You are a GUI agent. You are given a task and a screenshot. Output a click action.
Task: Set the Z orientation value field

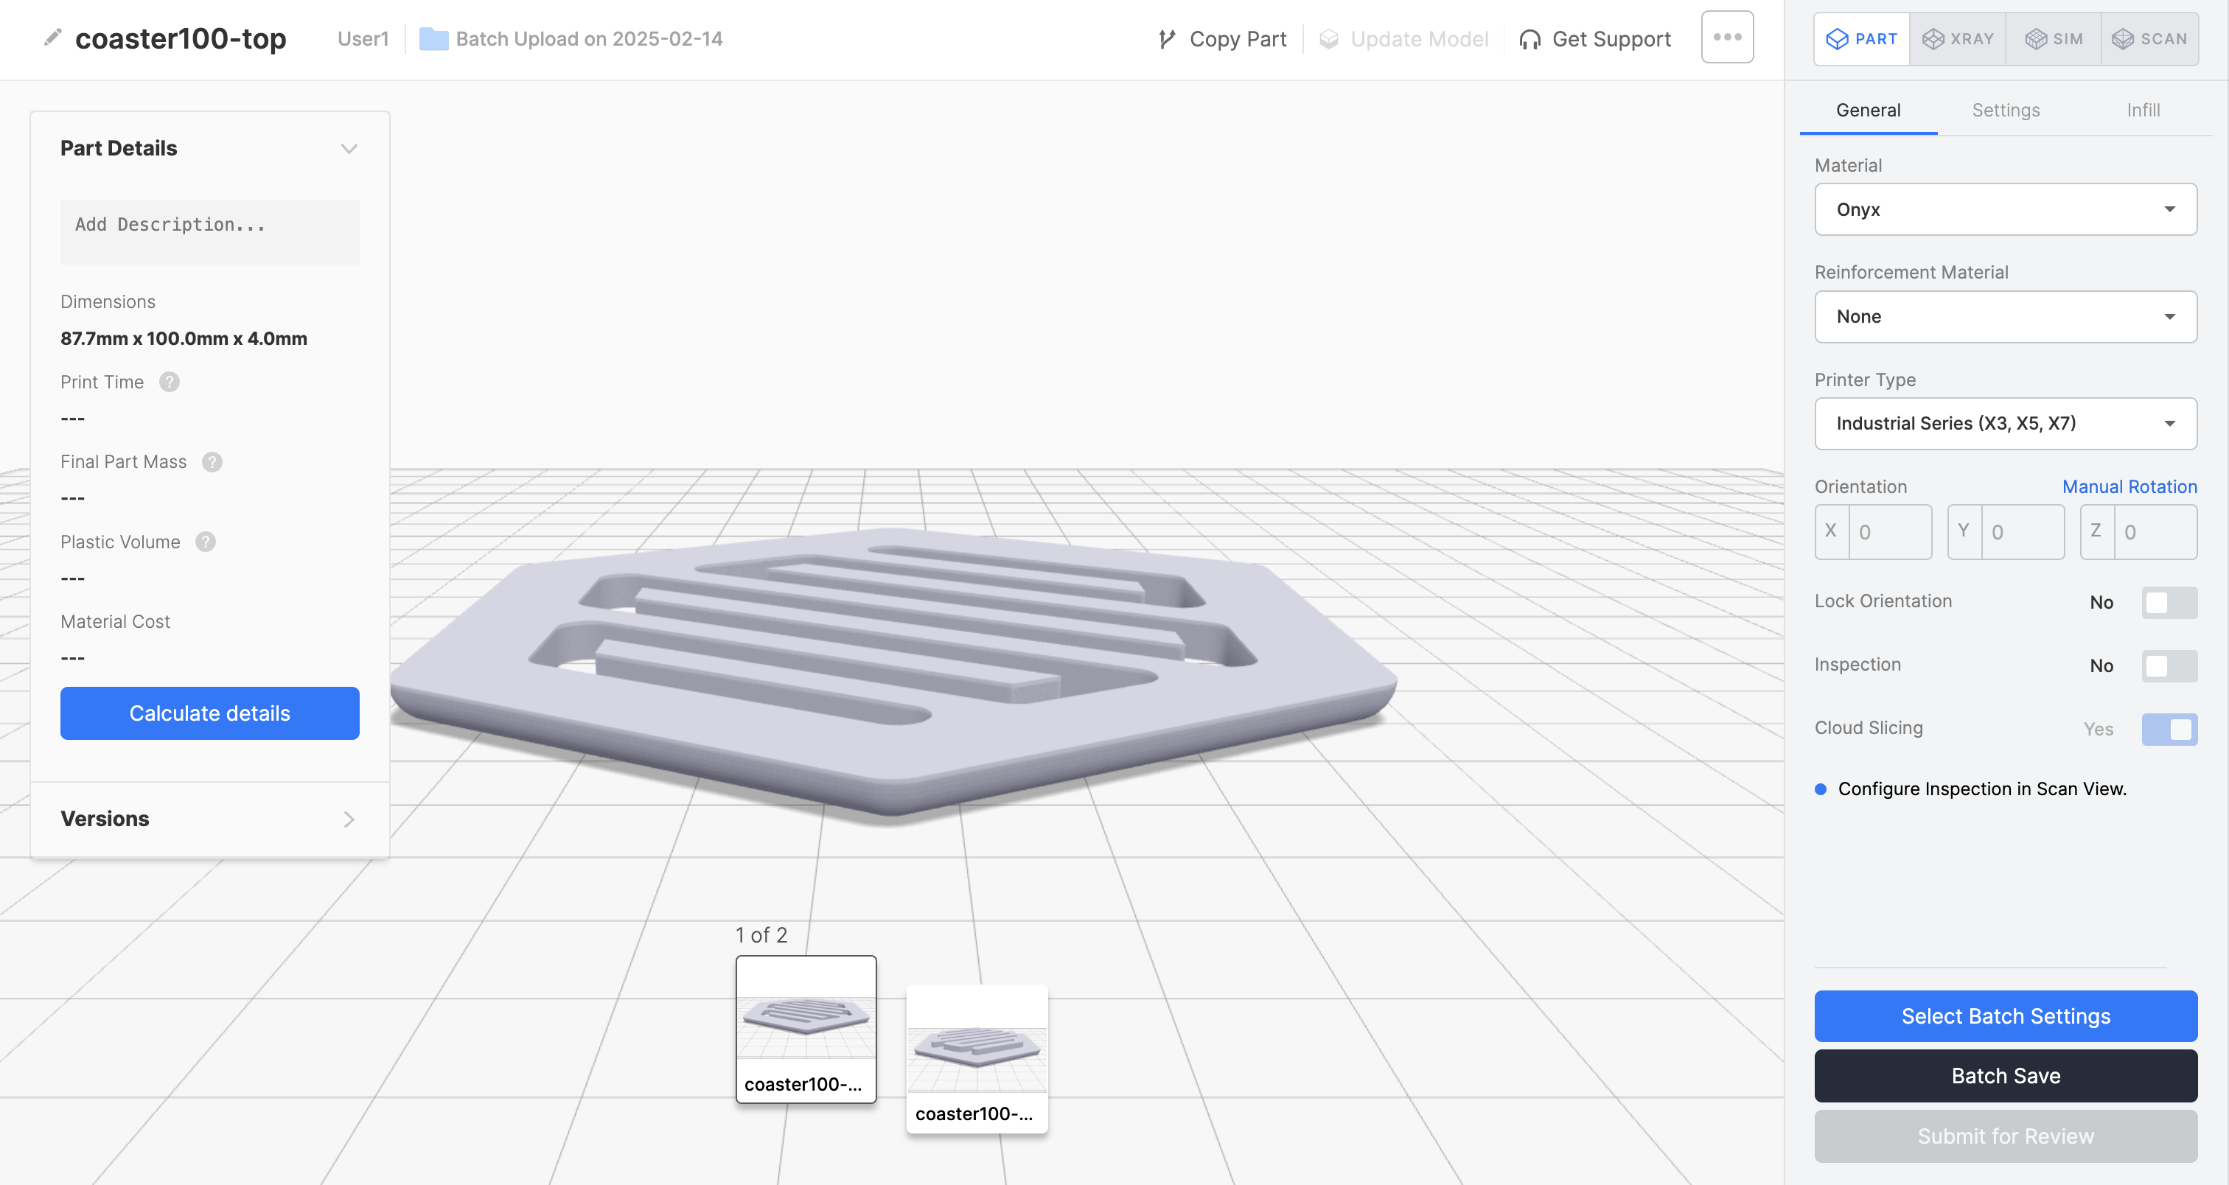click(x=2152, y=531)
